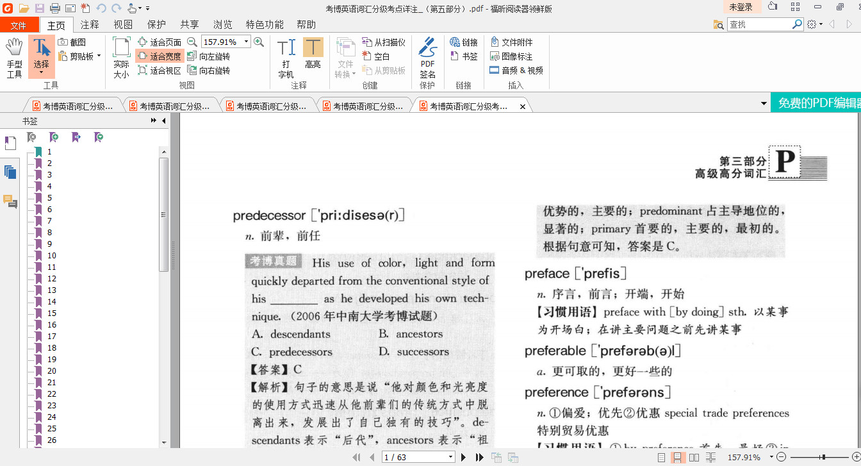Image resolution: width=861 pixels, height=466 pixels.
Task: Click the 未登录 login button
Action: pyautogui.click(x=741, y=7)
